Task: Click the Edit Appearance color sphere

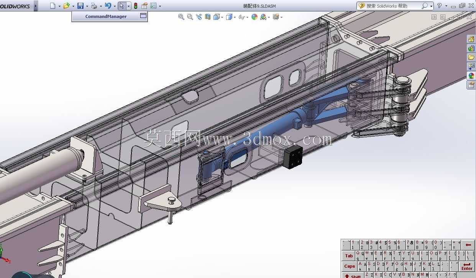Action: click(x=254, y=17)
